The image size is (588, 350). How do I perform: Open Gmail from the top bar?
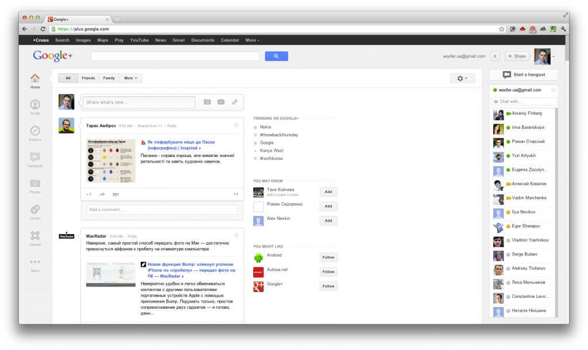coord(179,40)
